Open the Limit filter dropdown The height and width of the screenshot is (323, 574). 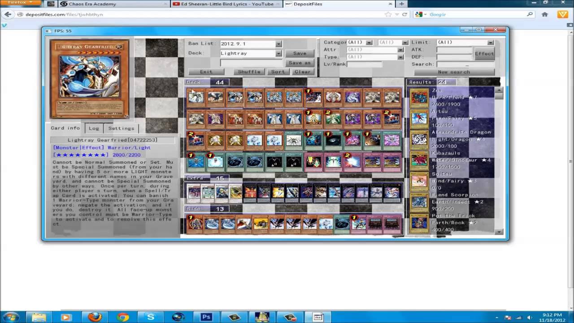click(490, 42)
